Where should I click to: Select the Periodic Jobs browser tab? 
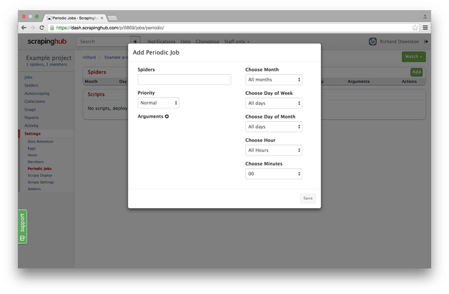pyautogui.click(x=75, y=18)
